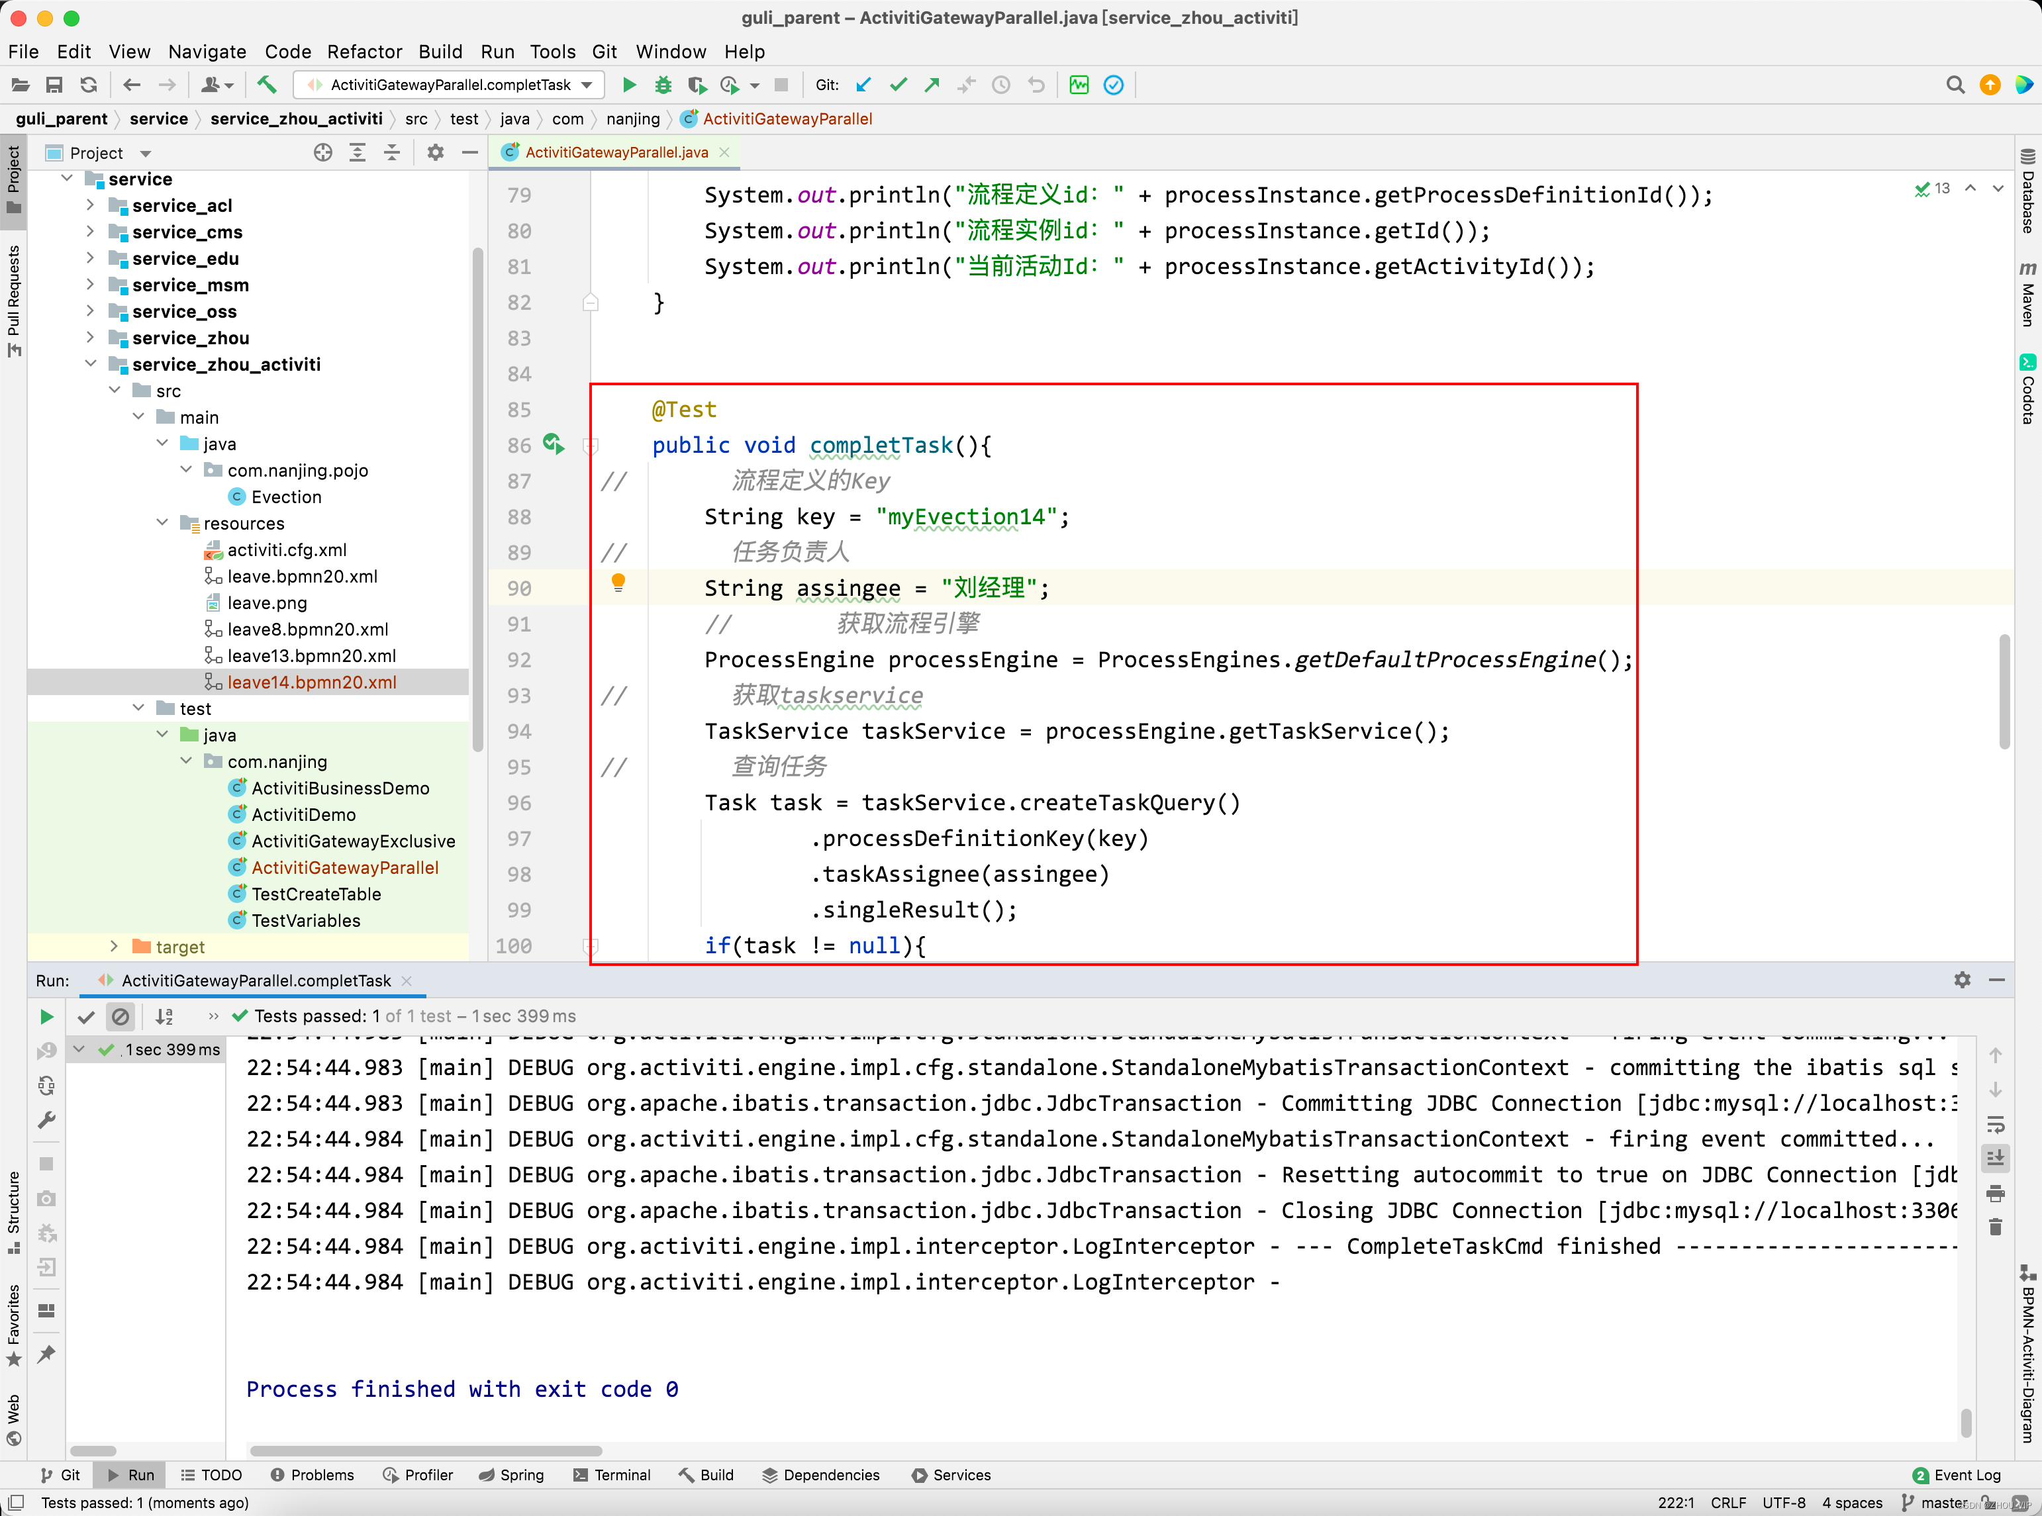Expand the target folder
This screenshot has width=2042, height=1516.
tap(114, 946)
